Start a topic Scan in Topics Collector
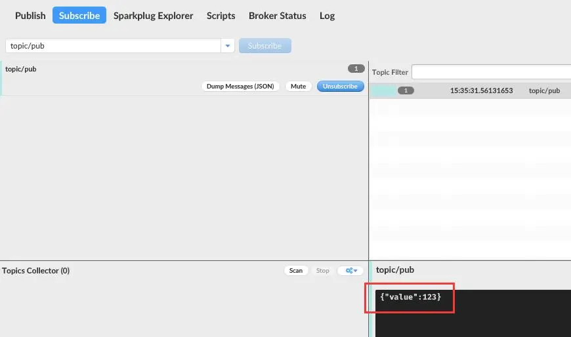571x337 pixels. (x=296, y=270)
